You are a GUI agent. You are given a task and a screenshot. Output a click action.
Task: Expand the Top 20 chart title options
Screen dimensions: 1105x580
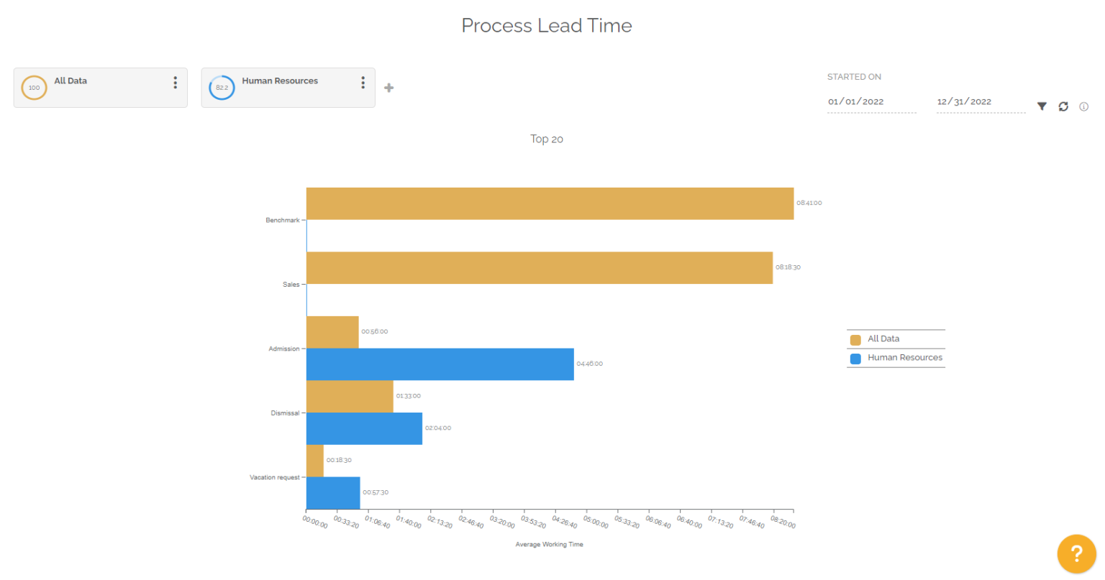click(x=547, y=139)
